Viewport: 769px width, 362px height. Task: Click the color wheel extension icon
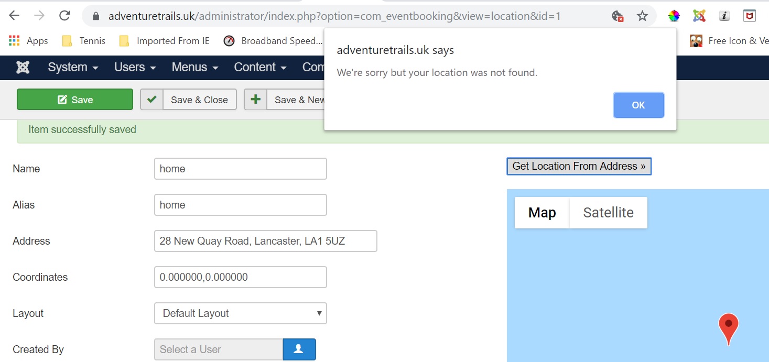point(674,16)
